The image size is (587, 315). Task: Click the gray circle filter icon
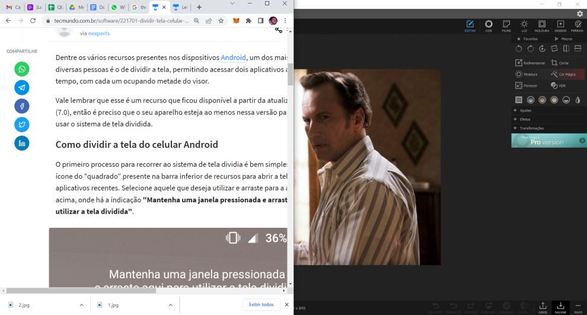(x=531, y=100)
